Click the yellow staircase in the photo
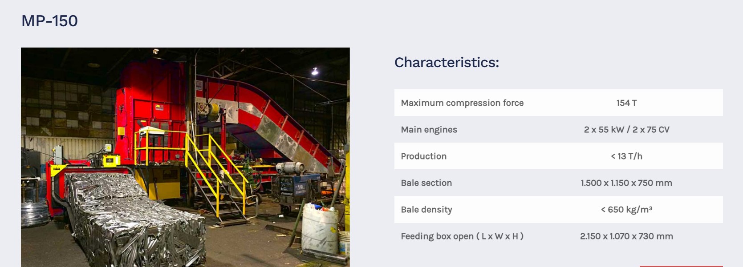The image size is (743, 267). [214, 173]
